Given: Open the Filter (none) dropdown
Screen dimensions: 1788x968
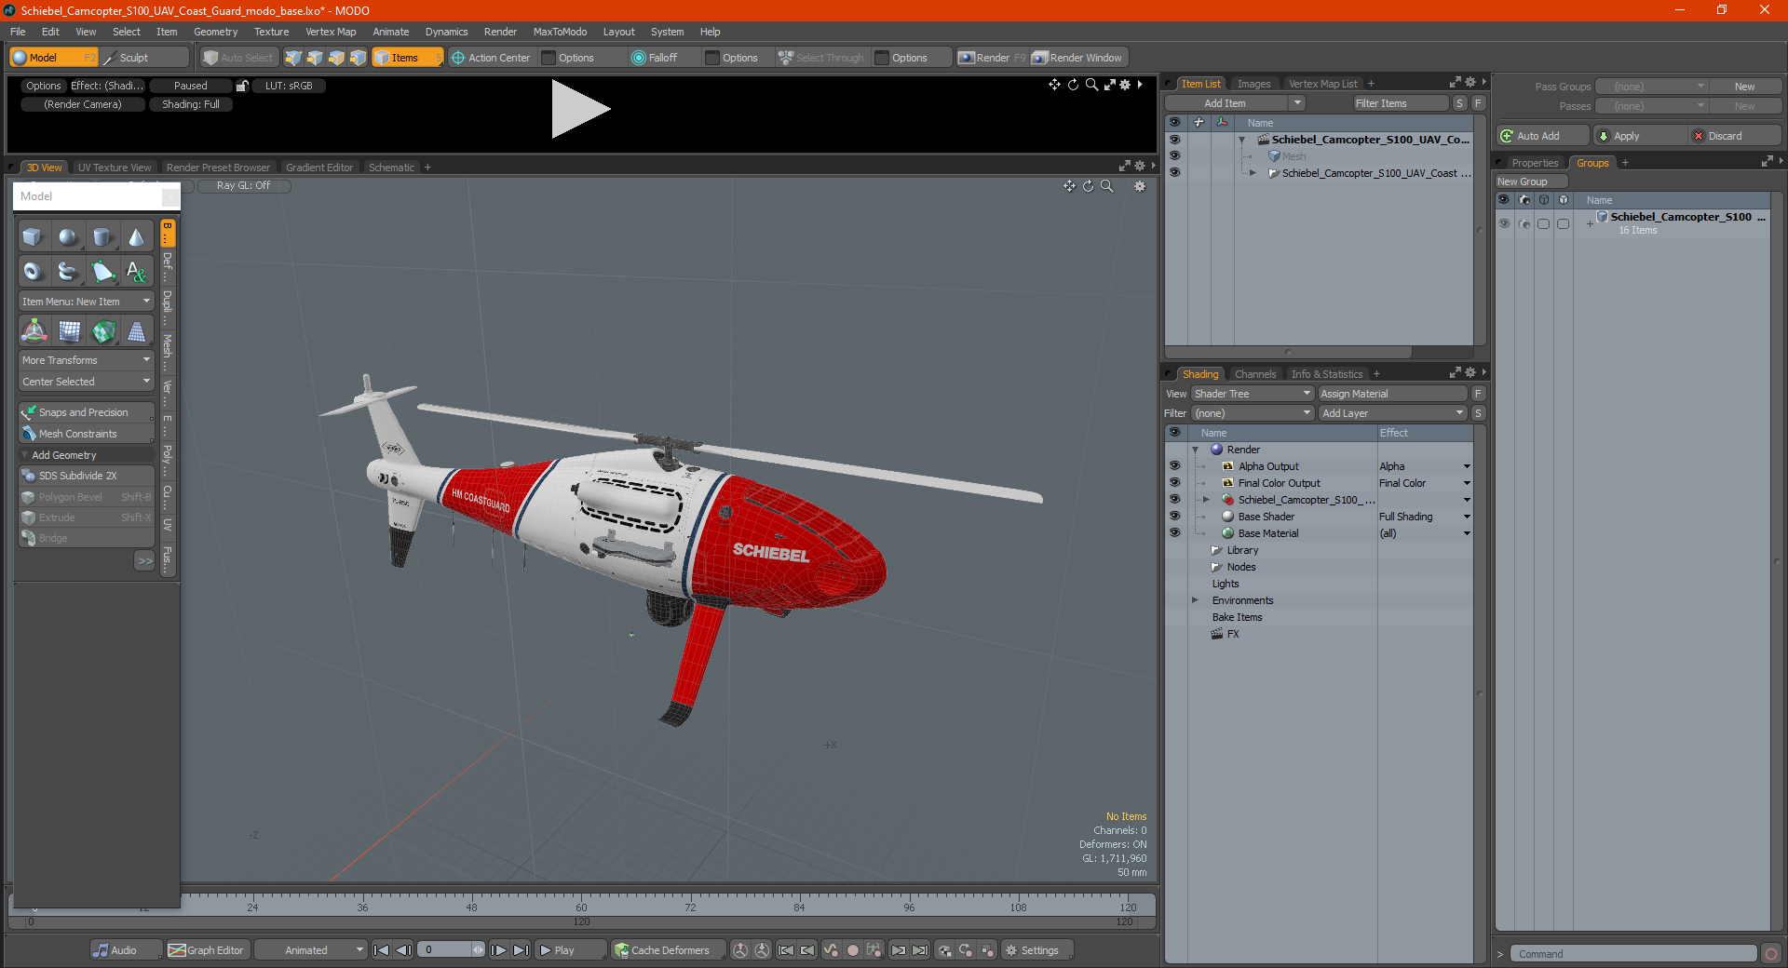Looking at the screenshot, I should tap(1253, 413).
